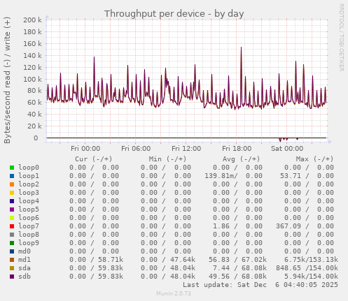348x301 pixels.
Task: Click the loop5 purple legend swatch
Action: click(x=12, y=210)
